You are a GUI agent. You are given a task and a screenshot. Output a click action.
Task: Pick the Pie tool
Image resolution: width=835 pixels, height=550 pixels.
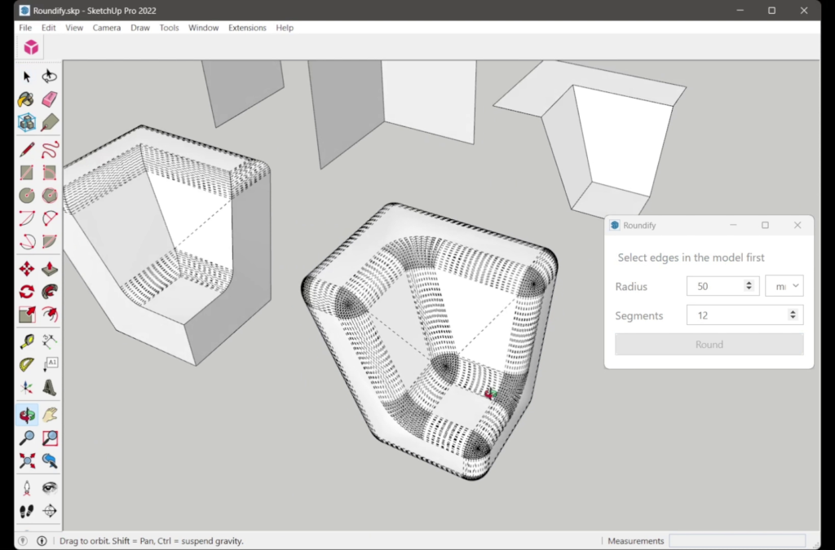(50, 241)
